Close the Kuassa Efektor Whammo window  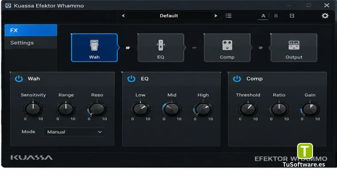[x=327, y=5]
